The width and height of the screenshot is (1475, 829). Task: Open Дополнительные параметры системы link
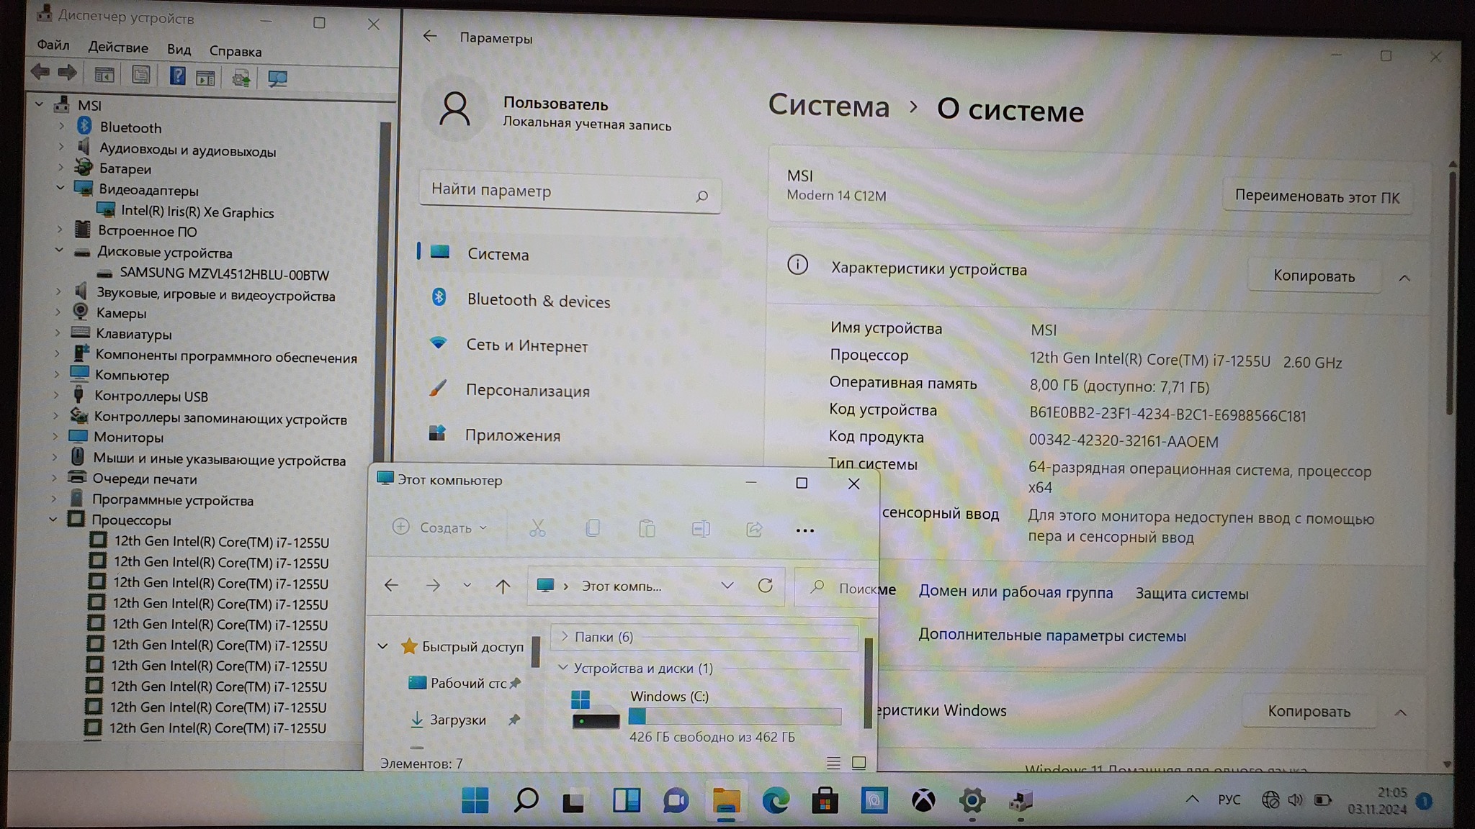(x=1052, y=636)
